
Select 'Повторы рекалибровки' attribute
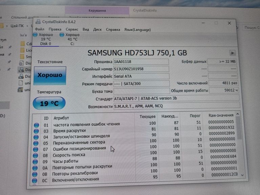134,172
